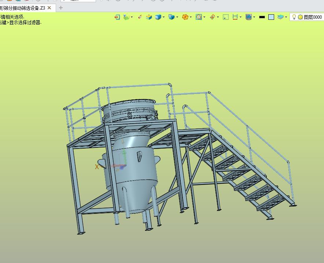Viewport: 324px width, 263px height.
Task: Toggle the small square frame view icon
Action: click(226, 17)
